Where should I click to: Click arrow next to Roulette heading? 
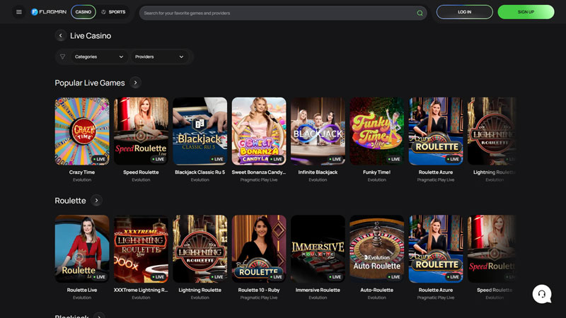[97, 201]
